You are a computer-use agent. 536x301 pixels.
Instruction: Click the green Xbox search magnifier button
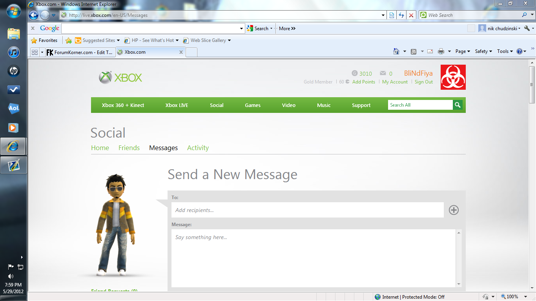(458, 105)
